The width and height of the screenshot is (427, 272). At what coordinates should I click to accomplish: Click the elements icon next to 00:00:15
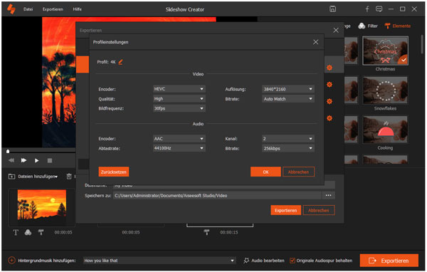[206, 232]
